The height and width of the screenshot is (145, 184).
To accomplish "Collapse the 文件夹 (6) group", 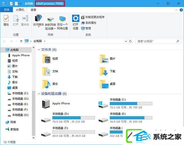I will 39,50.
